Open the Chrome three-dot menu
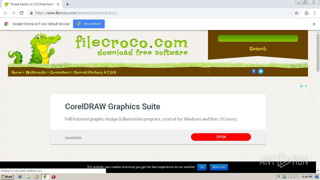320x180 pixels. [314, 13]
